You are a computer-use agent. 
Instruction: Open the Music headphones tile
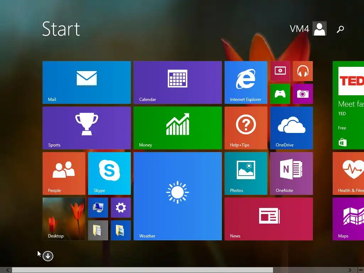click(x=303, y=71)
